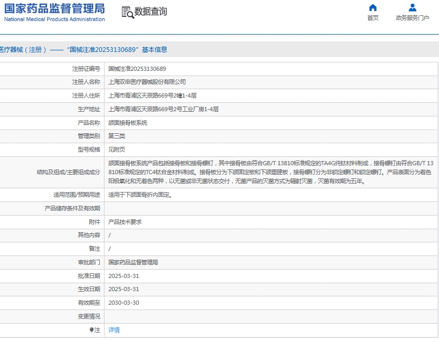
Task: Click the 批准日期 value 2025-03-31
Action: point(124,276)
